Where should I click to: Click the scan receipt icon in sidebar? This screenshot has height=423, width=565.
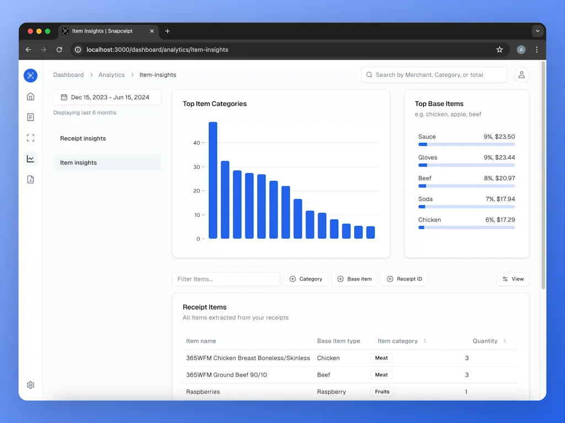(x=30, y=138)
